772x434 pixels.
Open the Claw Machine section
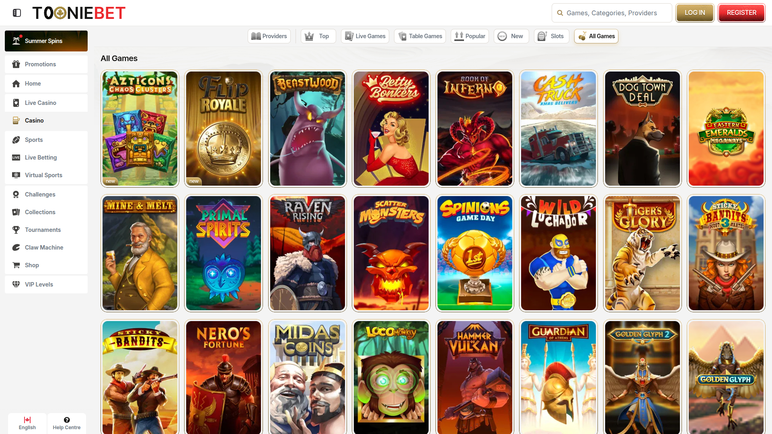(16, 247)
